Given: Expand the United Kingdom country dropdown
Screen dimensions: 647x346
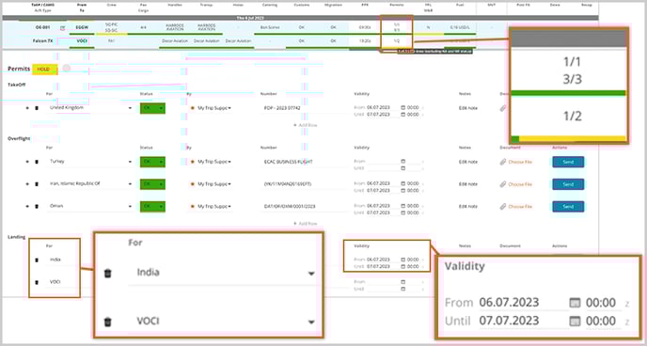Looking at the screenshot, I should pyautogui.click(x=131, y=108).
